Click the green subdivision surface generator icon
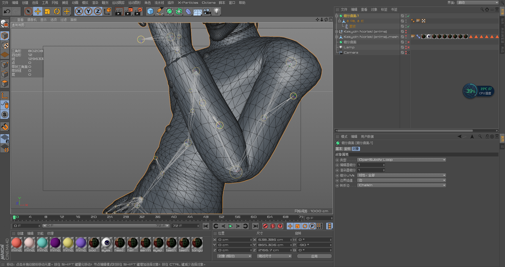This screenshot has width=505, height=267. click(x=169, y=11)
